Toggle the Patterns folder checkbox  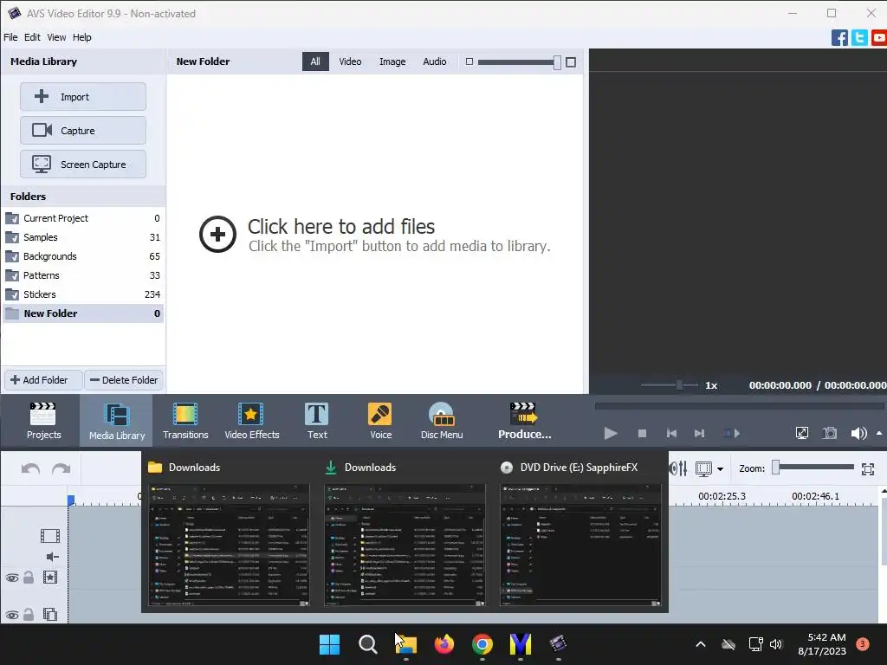(12, 276)
